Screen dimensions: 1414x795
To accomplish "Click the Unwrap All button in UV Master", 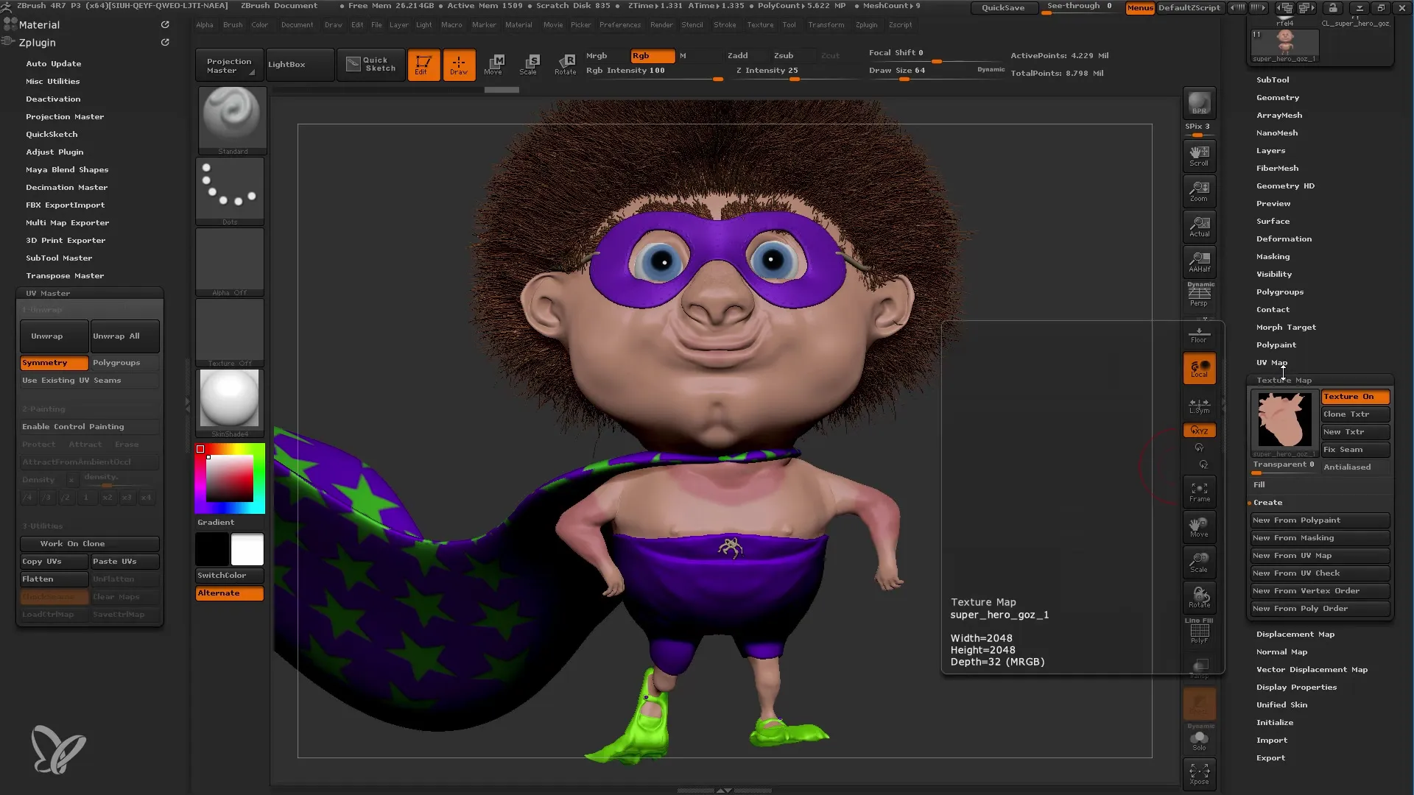I will [x=116, y=335].
